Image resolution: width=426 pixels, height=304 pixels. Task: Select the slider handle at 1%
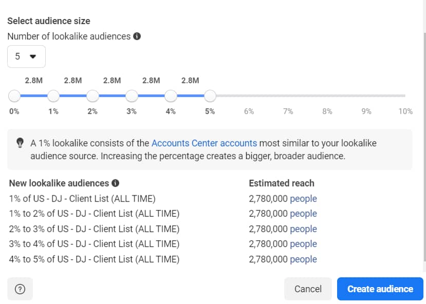(53, 96)
